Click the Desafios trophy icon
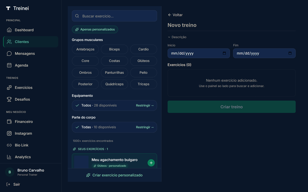Screen dimensions: 308x192 click(9, 99)
